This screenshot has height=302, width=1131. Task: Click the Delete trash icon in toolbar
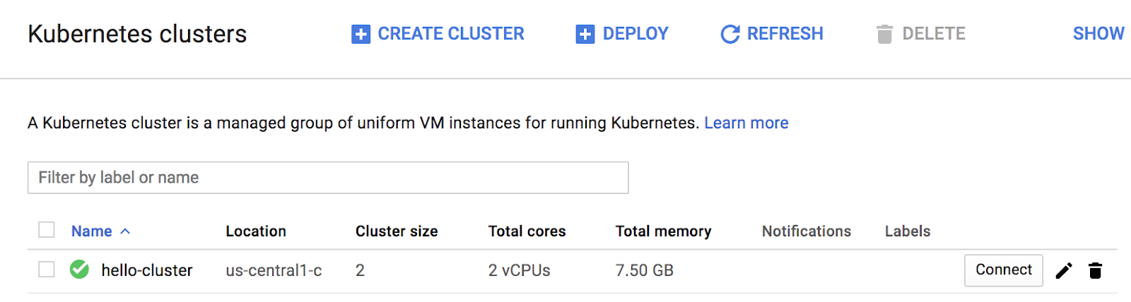884,34
